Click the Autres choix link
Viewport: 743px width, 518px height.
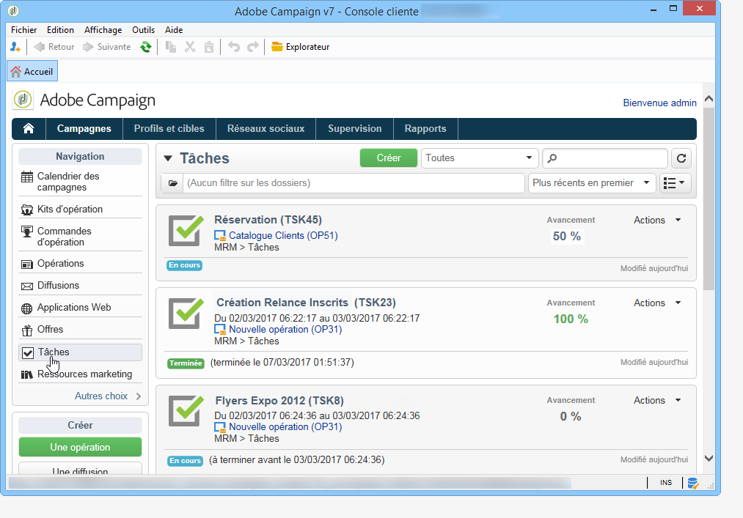(108, 396)
